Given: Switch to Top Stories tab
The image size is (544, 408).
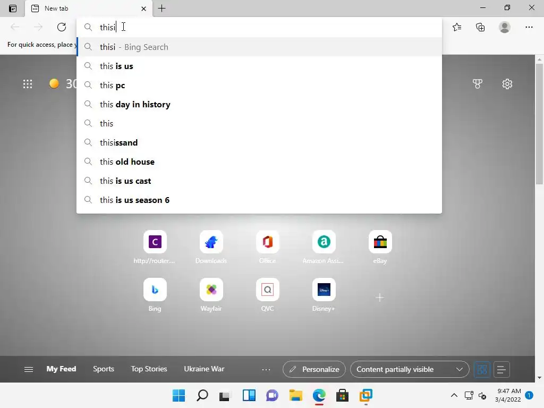Looking at the screenshot, I should [149, 369].
